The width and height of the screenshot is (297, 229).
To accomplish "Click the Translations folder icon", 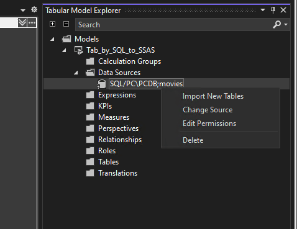I will [x=90, y=173].
